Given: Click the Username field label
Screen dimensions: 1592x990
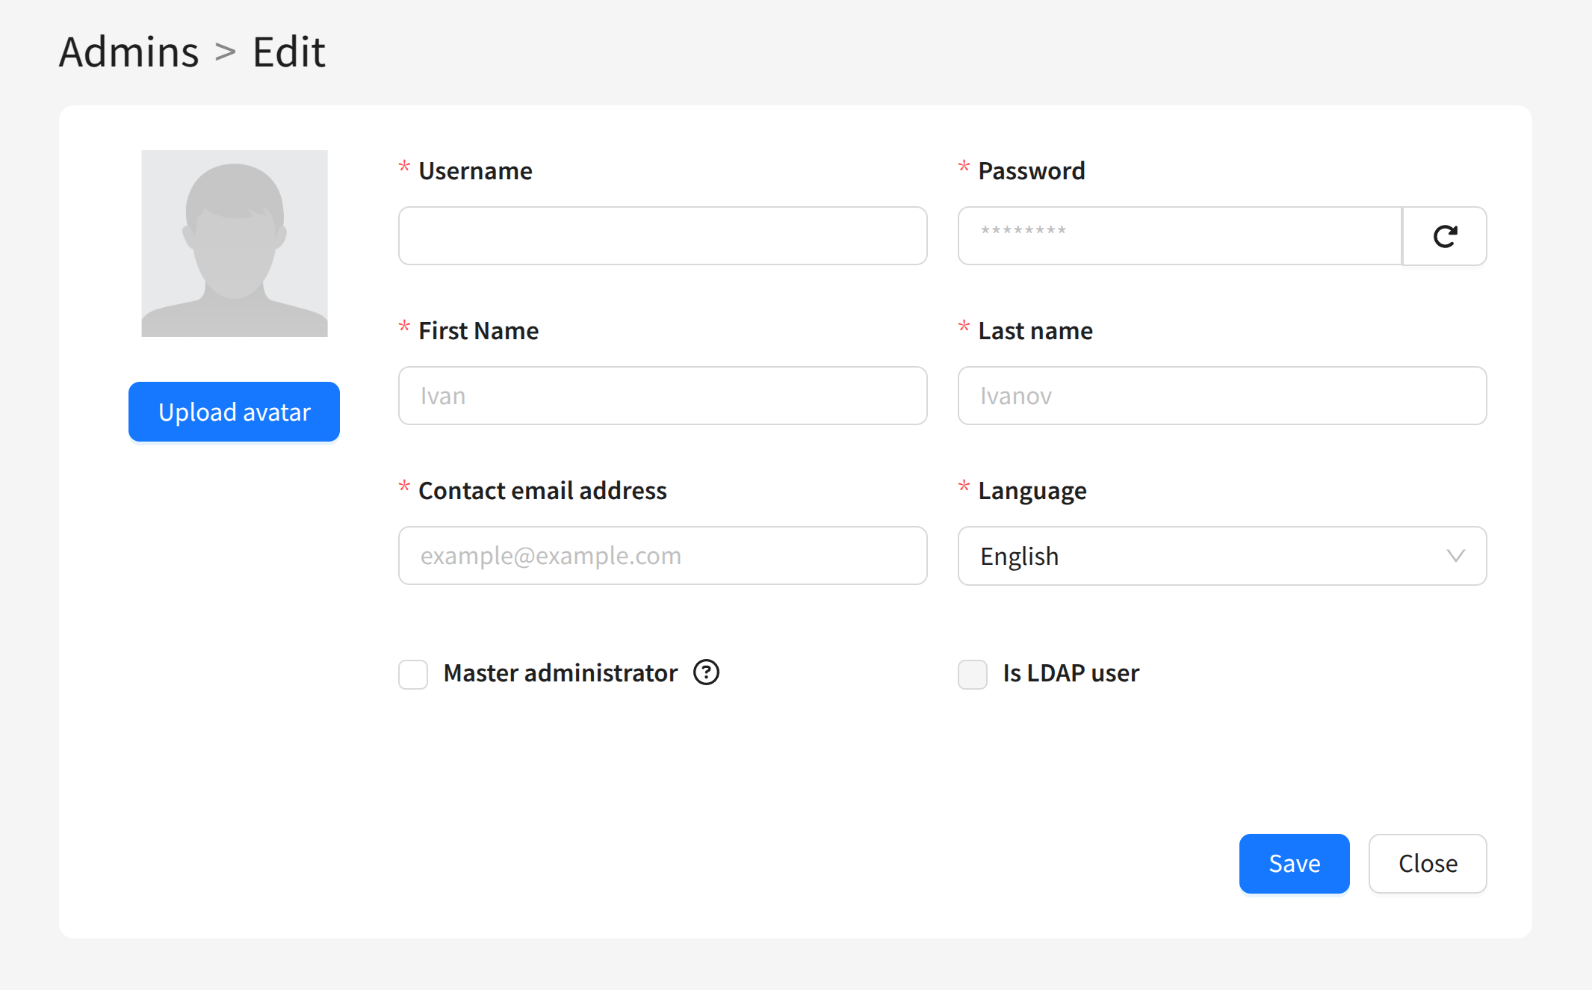Looking at the screenshot, I should [x=475, y=171].
